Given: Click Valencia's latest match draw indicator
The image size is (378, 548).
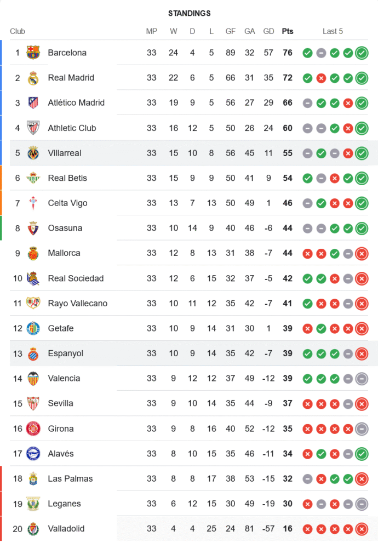Looking at the screenshot, I should point(362,379).
